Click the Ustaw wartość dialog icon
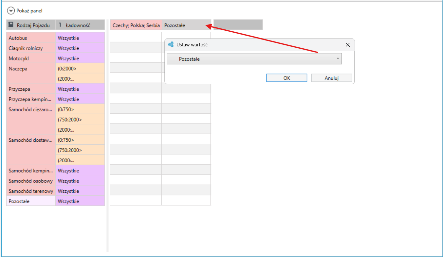The height and width of the screenshot is (257, 443). point(171,44)
